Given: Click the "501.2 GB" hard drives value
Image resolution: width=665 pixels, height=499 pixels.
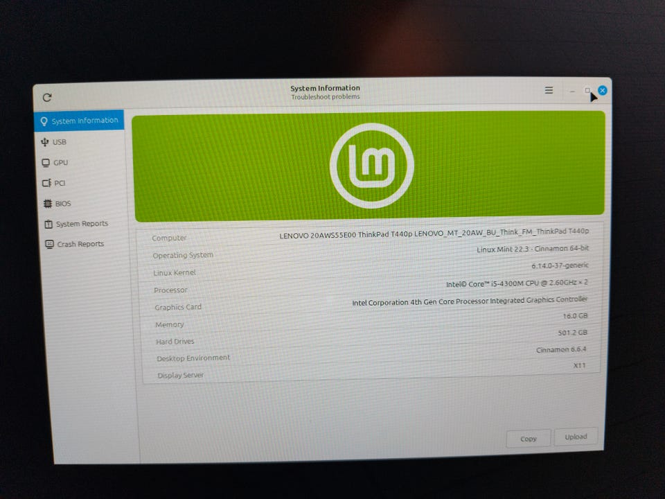Looking at the screenshot, I should tap(573, 333).
